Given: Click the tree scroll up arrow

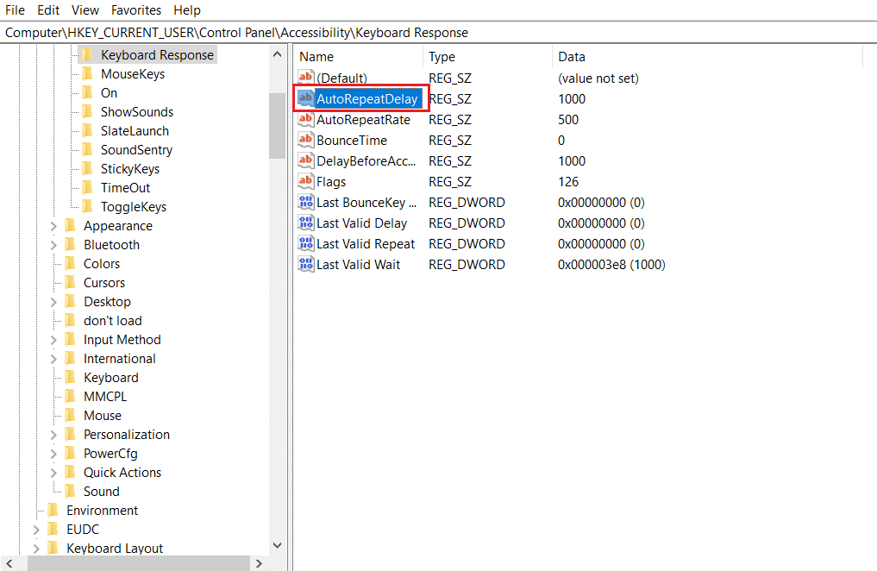Looking at the screenshot, I should click(x=277, y=54).
